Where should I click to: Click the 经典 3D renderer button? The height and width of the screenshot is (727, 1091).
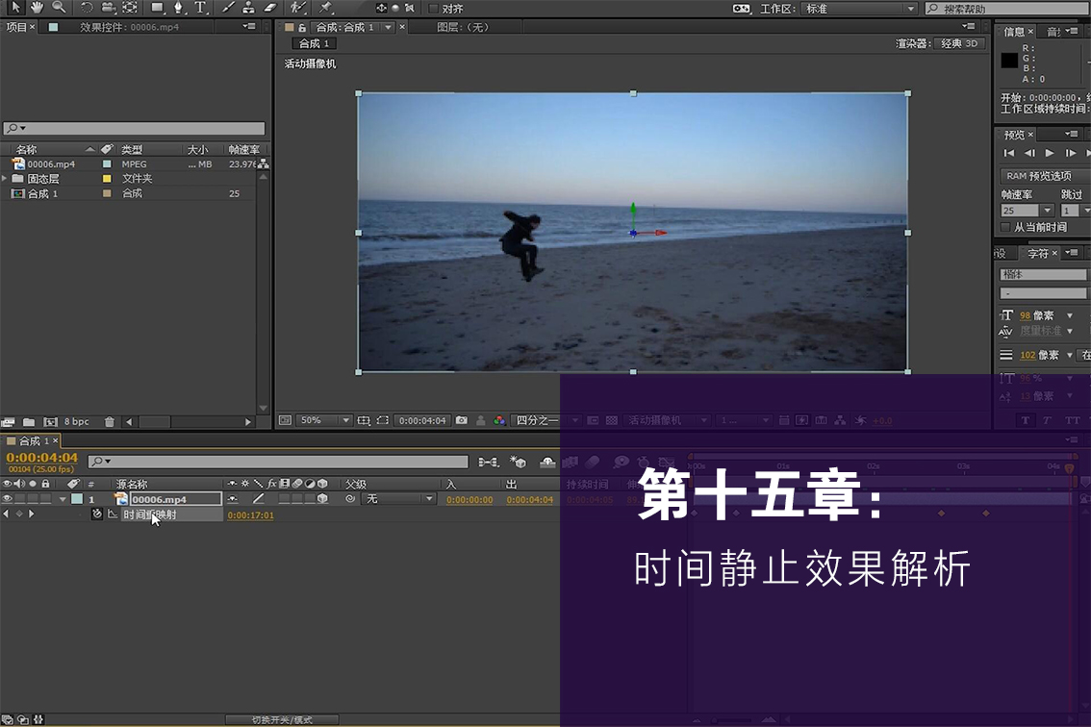click(959, 43)
